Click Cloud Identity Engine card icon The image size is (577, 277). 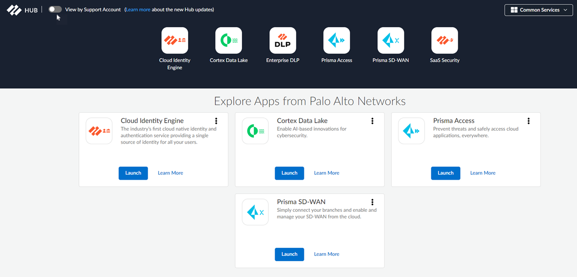point(99,131)
